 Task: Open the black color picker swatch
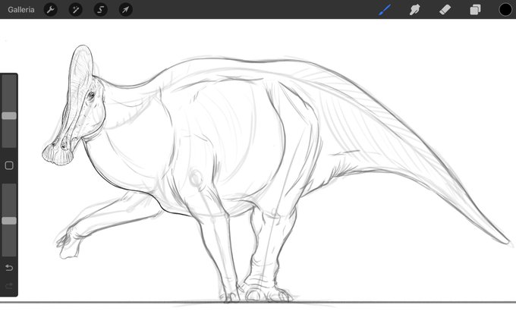[x=505, y=10]
